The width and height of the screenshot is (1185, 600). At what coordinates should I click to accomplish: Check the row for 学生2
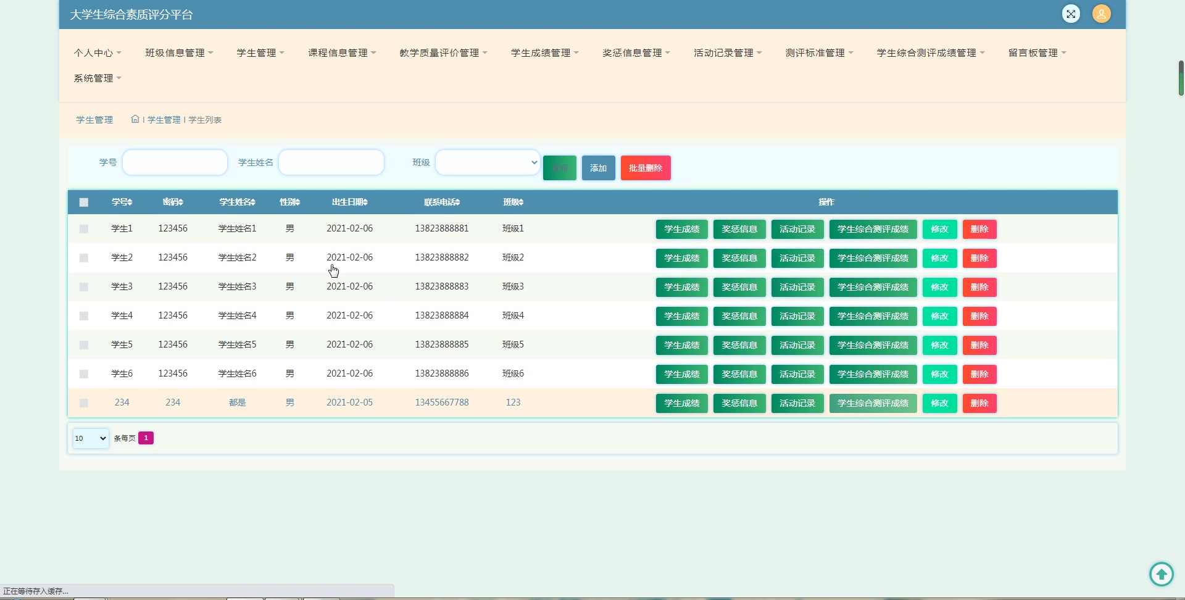coord(84,258)
